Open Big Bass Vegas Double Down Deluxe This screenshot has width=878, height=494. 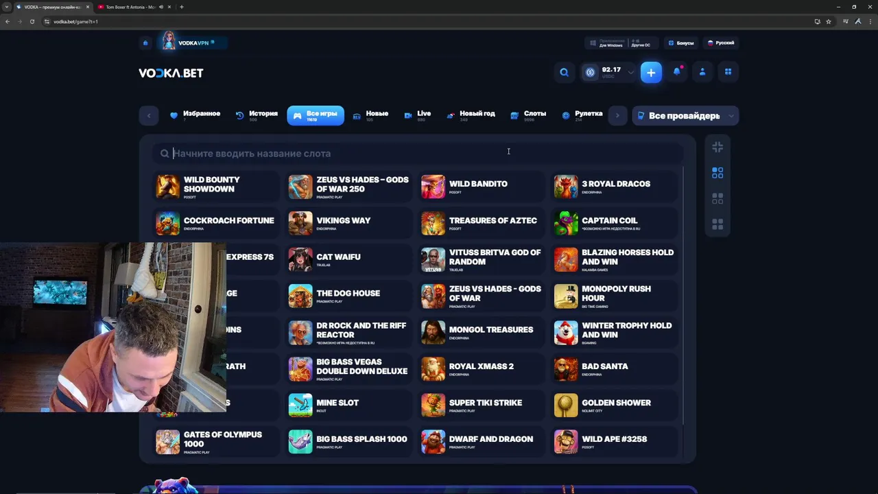(x=348, y=369)
